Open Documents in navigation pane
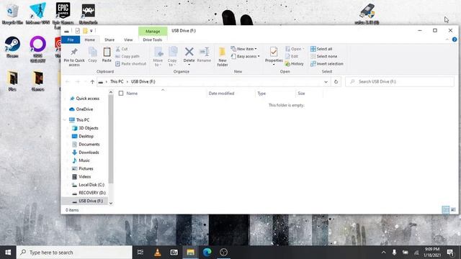This screenshot has width=461, height=259. point(86,145)
